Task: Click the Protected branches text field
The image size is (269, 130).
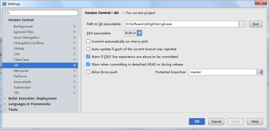Action: coord(222,72)
